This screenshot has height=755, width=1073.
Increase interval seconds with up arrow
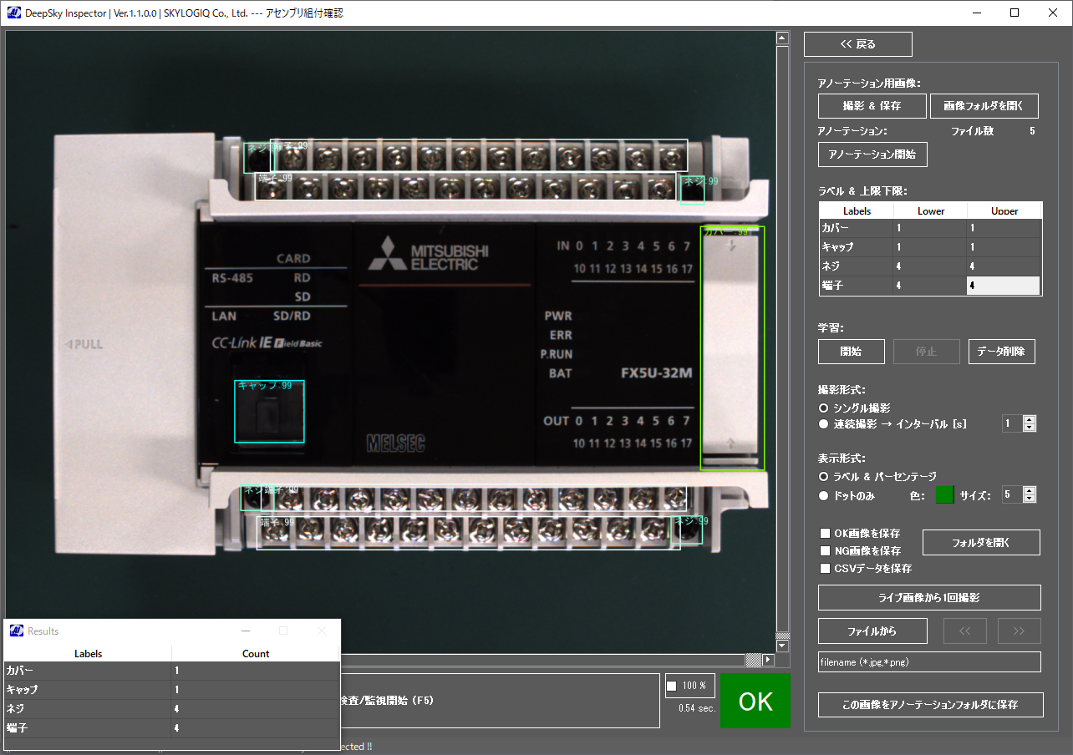coord(1030,420)
